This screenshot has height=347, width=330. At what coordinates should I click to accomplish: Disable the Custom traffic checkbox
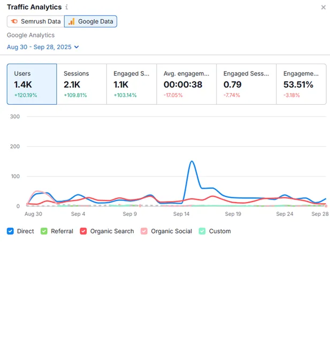[x=202, y=232]
